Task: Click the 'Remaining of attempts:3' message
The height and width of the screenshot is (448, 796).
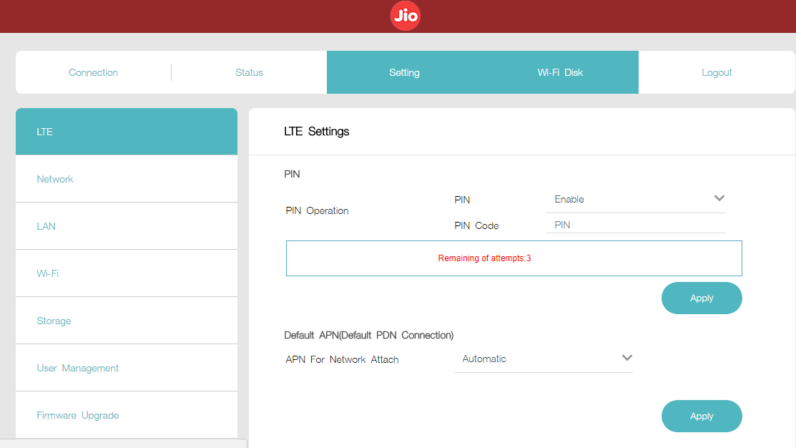Action: [x=484, y=258]
